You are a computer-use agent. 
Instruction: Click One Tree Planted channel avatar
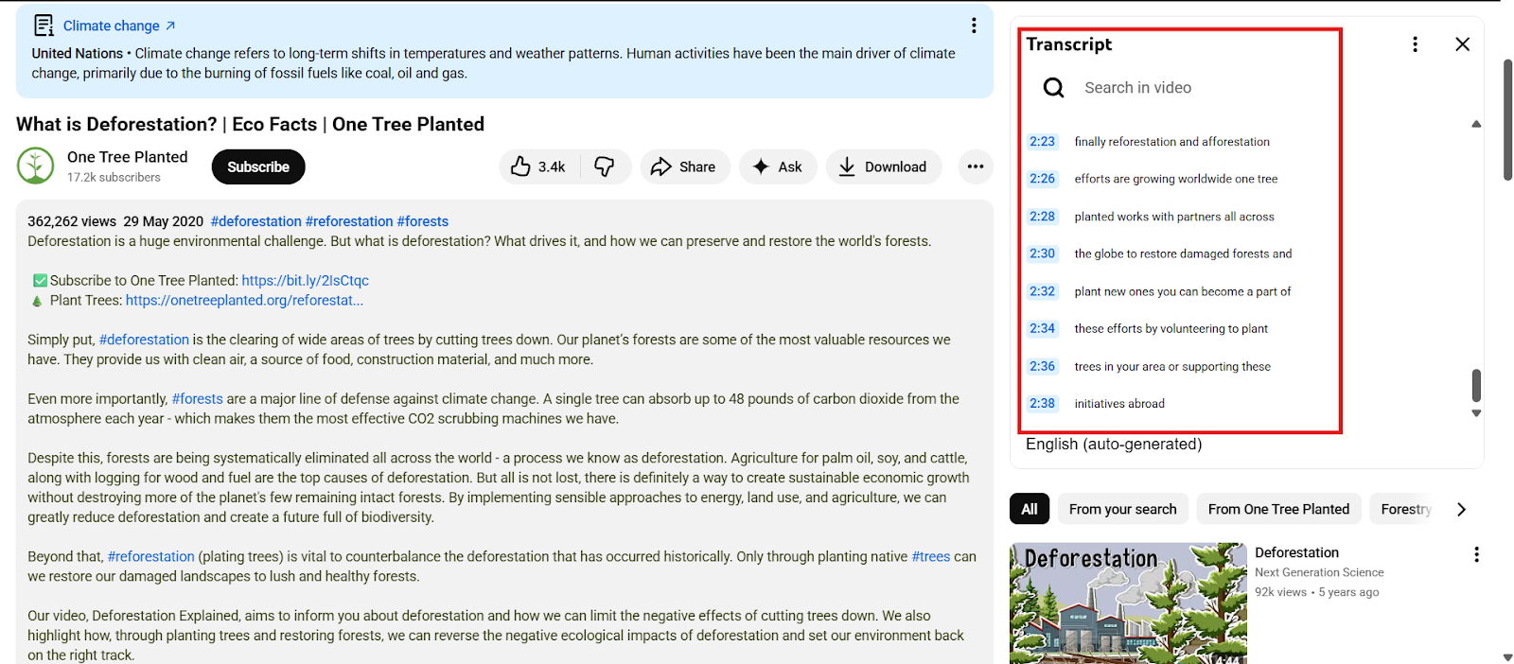coord(36,166)
